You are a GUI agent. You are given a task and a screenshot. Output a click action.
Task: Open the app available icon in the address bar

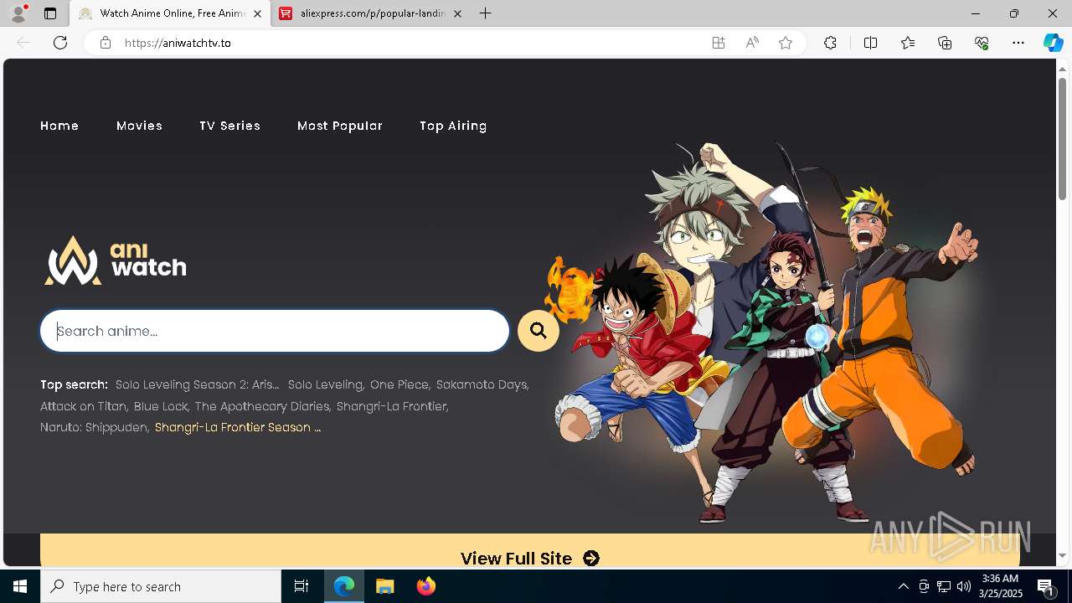719,43
